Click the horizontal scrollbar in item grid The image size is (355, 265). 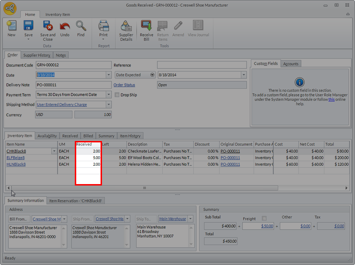tap(144, 188)
